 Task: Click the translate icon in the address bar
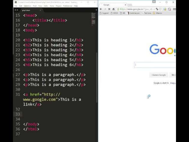click(157, 9)
